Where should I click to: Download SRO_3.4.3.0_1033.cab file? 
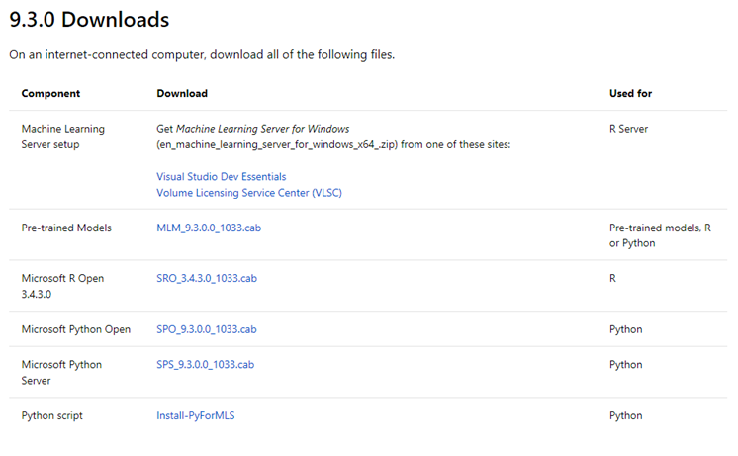click(x=207, y=278)
